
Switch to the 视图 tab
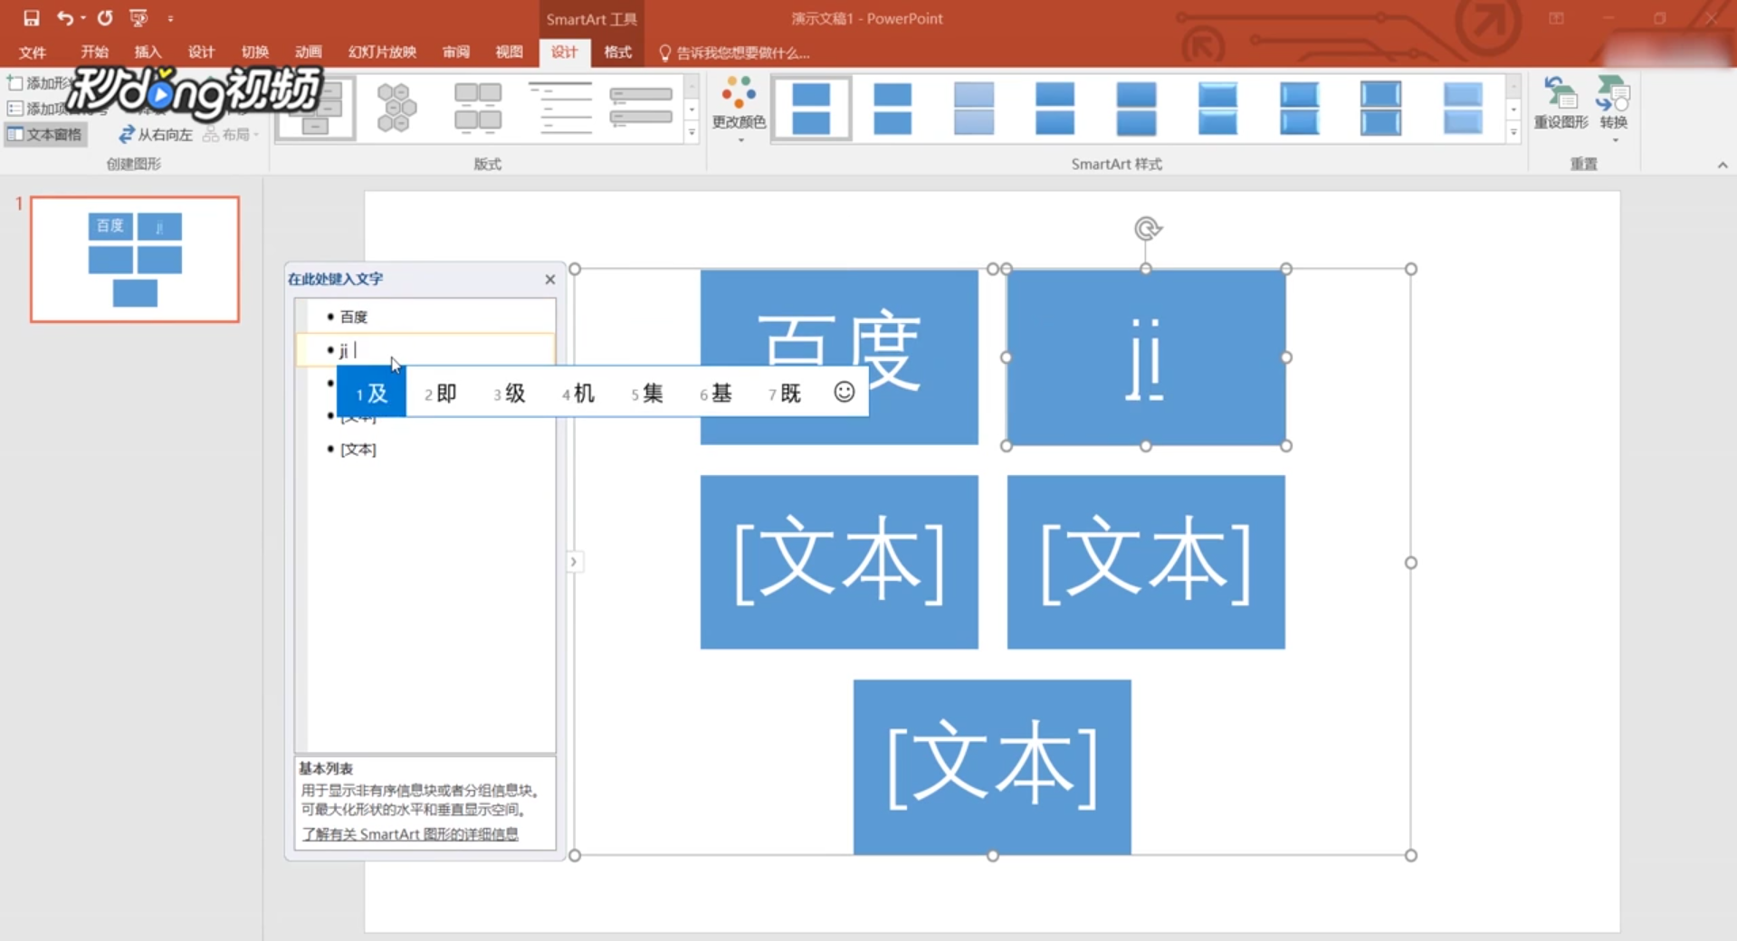click(509, 52)
